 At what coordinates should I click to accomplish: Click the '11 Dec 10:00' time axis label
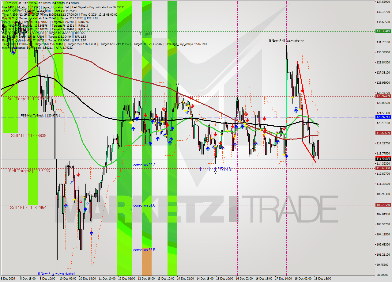(107, 279)
